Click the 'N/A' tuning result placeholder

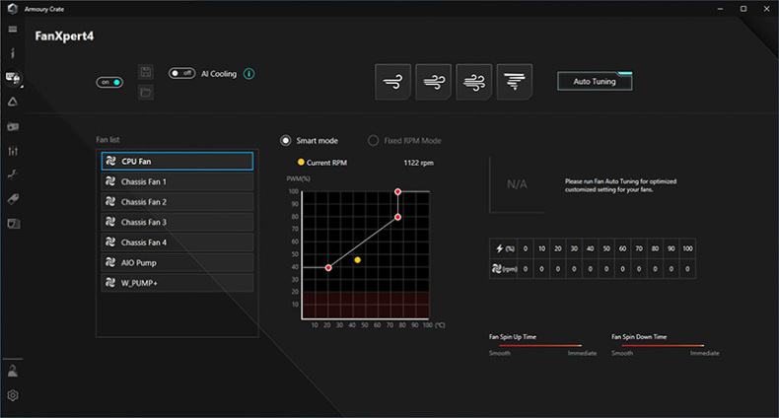click(x=517, y=184)
